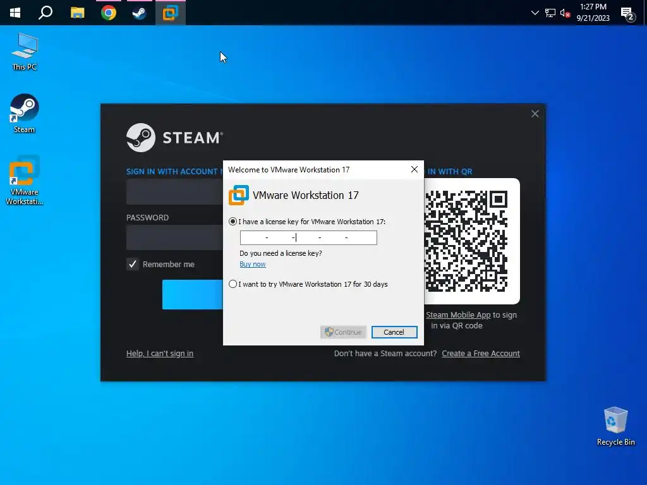647x485 pixels.
Task: Open the Windows Start menu
Action: coord(15,13)
